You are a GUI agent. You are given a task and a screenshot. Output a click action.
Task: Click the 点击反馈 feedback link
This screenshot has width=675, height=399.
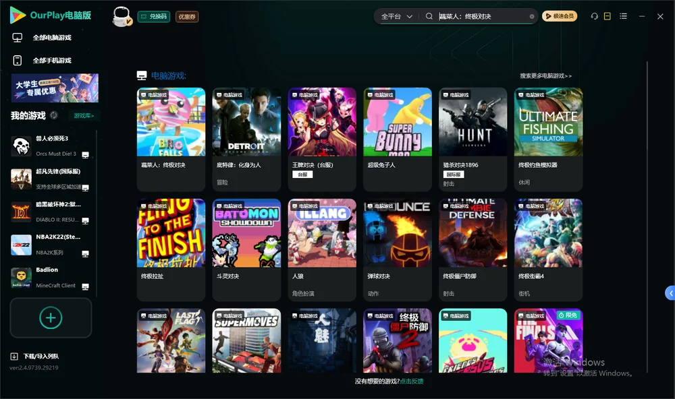(412, 381)
